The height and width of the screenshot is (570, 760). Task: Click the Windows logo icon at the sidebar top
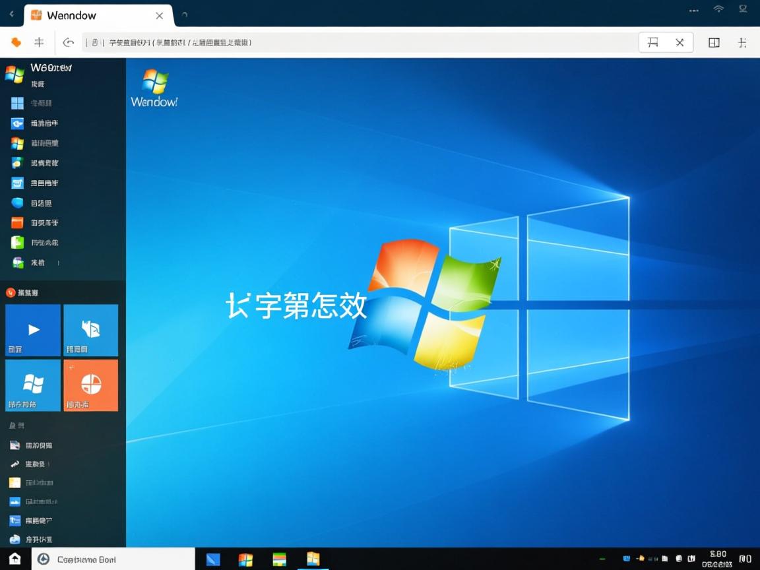(x=15, y=73)
